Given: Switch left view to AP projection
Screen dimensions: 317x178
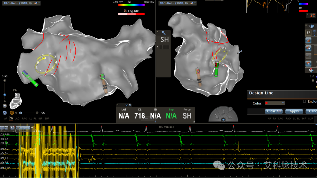Looking at the screenshot, I should coord(6,119).
